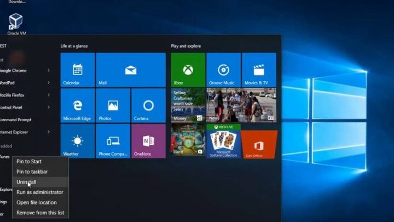The height and width of the screenshot is (222, 394).
Task: Launch Microsoft Solitaire Collection tile
Action: tap(223, 141)
